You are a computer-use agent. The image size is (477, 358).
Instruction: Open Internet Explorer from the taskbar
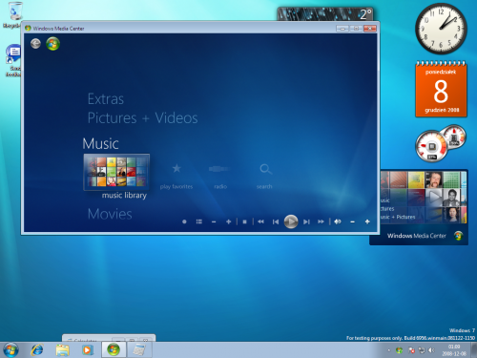coord(37,350)
